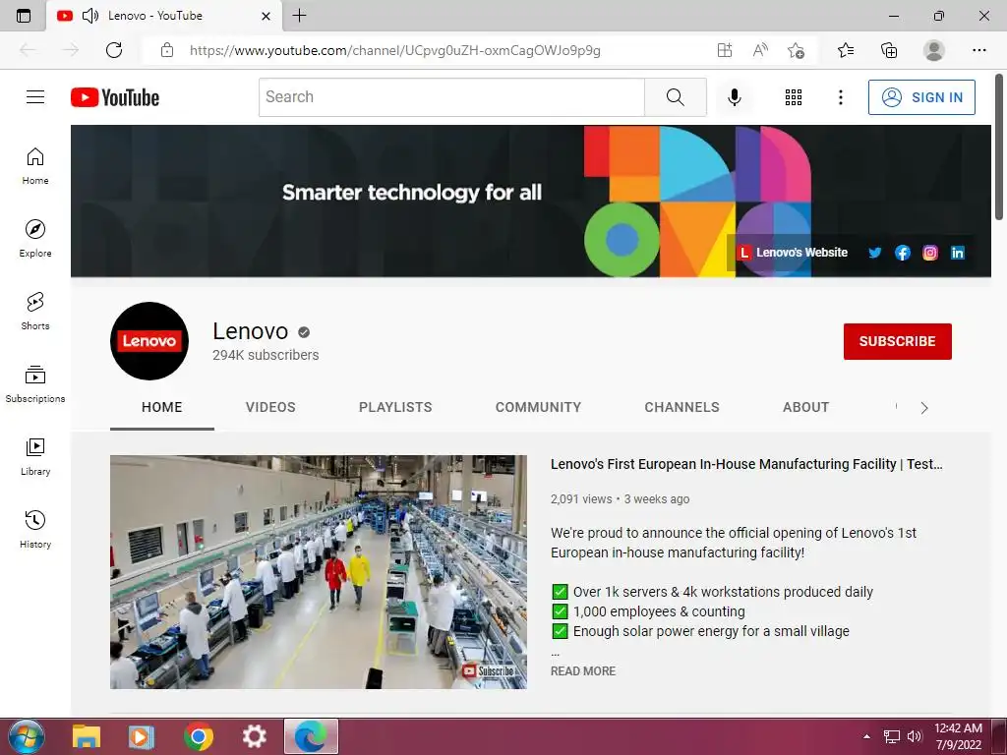Click the Lenovo channel avatar
This screenshot has width=1007, height=755.
(149, 341)
